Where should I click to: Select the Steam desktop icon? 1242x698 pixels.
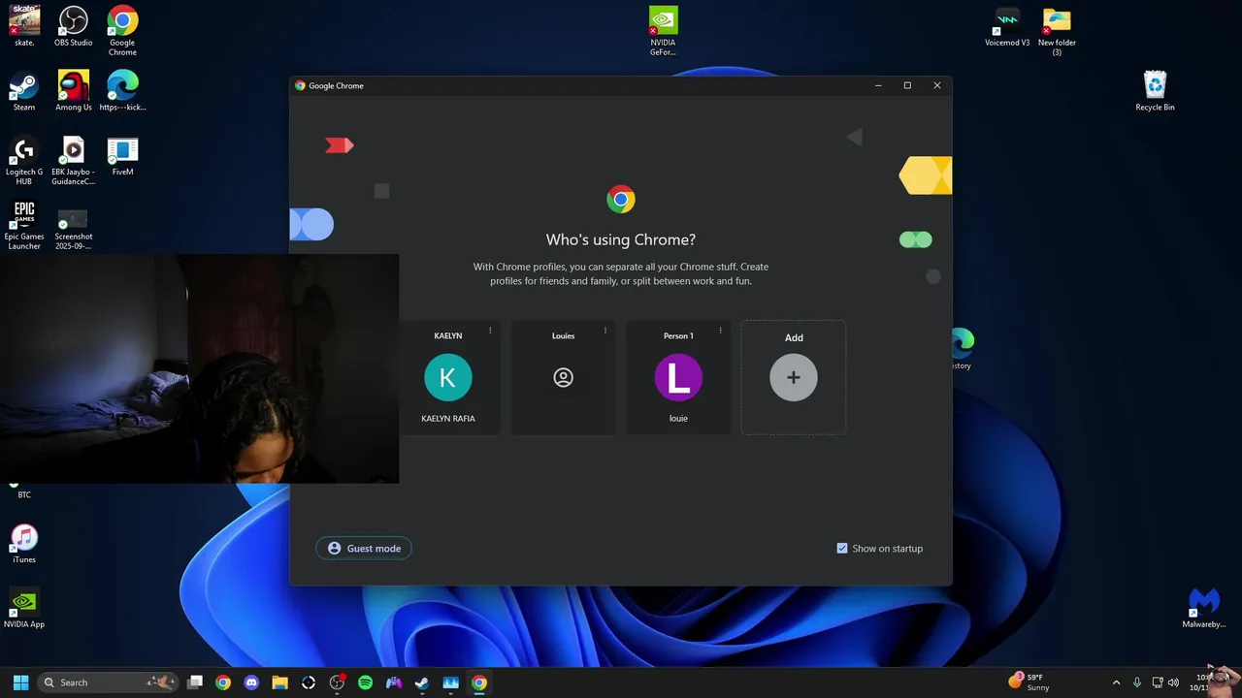click(24, 91)
